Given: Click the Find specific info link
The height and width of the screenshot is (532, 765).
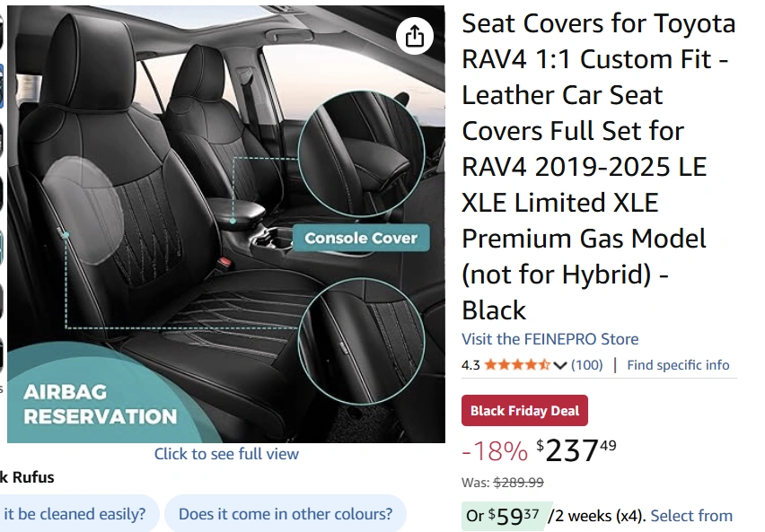Looking at the screenshot, I should click(678, 365).
